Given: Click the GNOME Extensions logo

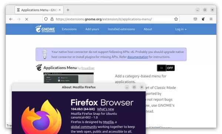Looking at the screenshot, I should pyautogui.click(x=45, y=29).
